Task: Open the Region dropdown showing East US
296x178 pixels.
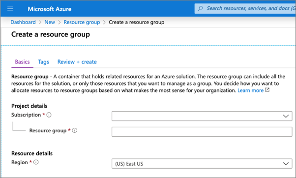Action: point(202,163)
